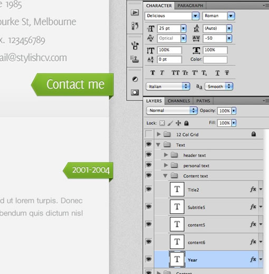Apply the Strikethrough text style

[227, 72]
